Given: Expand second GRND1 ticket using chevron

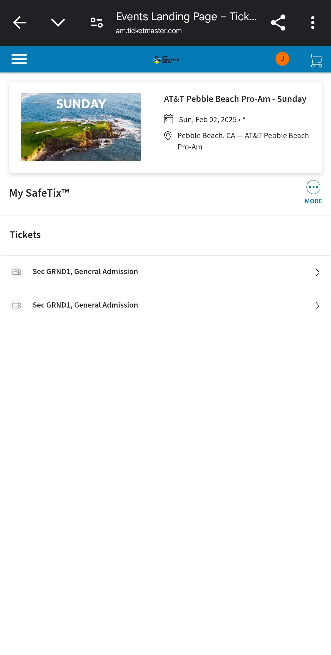Looking at the screenshot, I should [318, 306].
